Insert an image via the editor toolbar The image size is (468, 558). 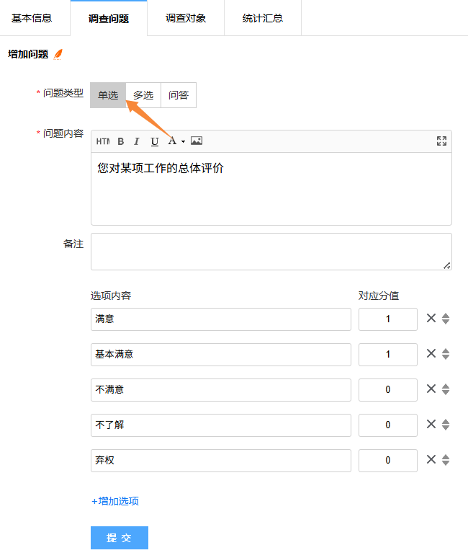tap(197, 141)
